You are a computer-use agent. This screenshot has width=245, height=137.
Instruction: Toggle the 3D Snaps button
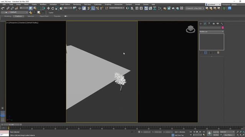[89, 8]
